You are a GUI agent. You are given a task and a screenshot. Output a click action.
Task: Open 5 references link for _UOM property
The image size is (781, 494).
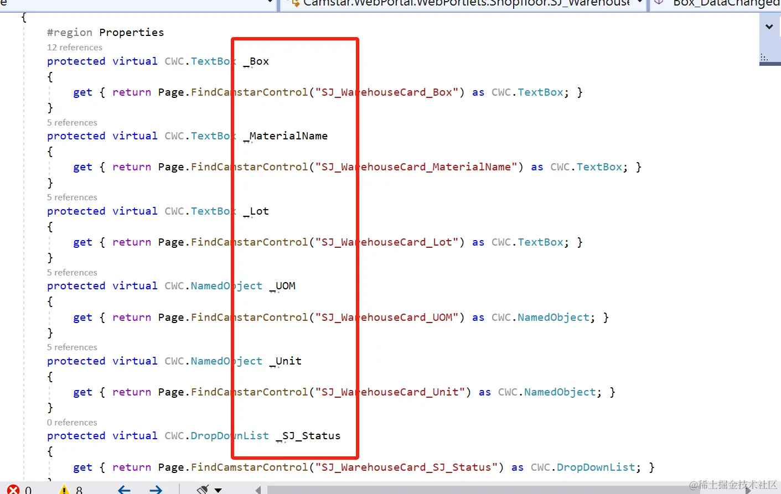(x=72, y=272)
